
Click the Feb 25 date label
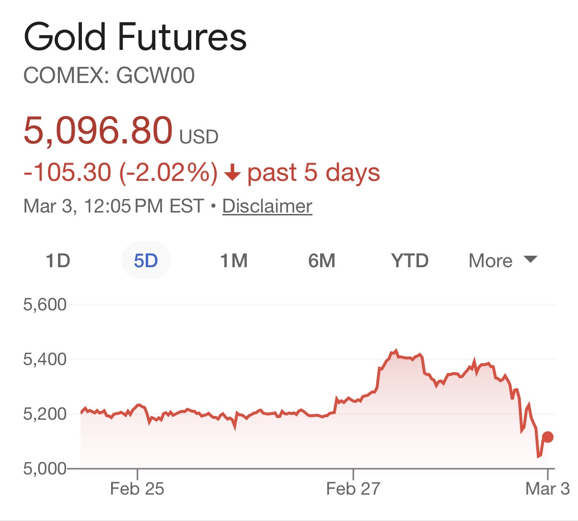click(x=137, y=489)
